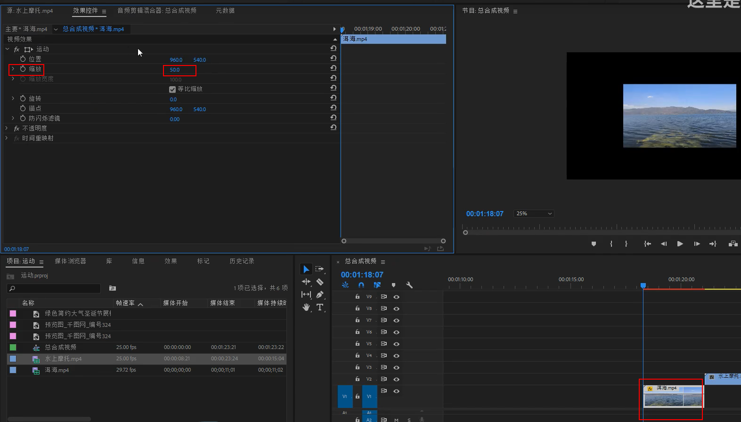Open 效果控件 panel menu
This screenshot has width=741, height=422.
click(x=104, y=11)
